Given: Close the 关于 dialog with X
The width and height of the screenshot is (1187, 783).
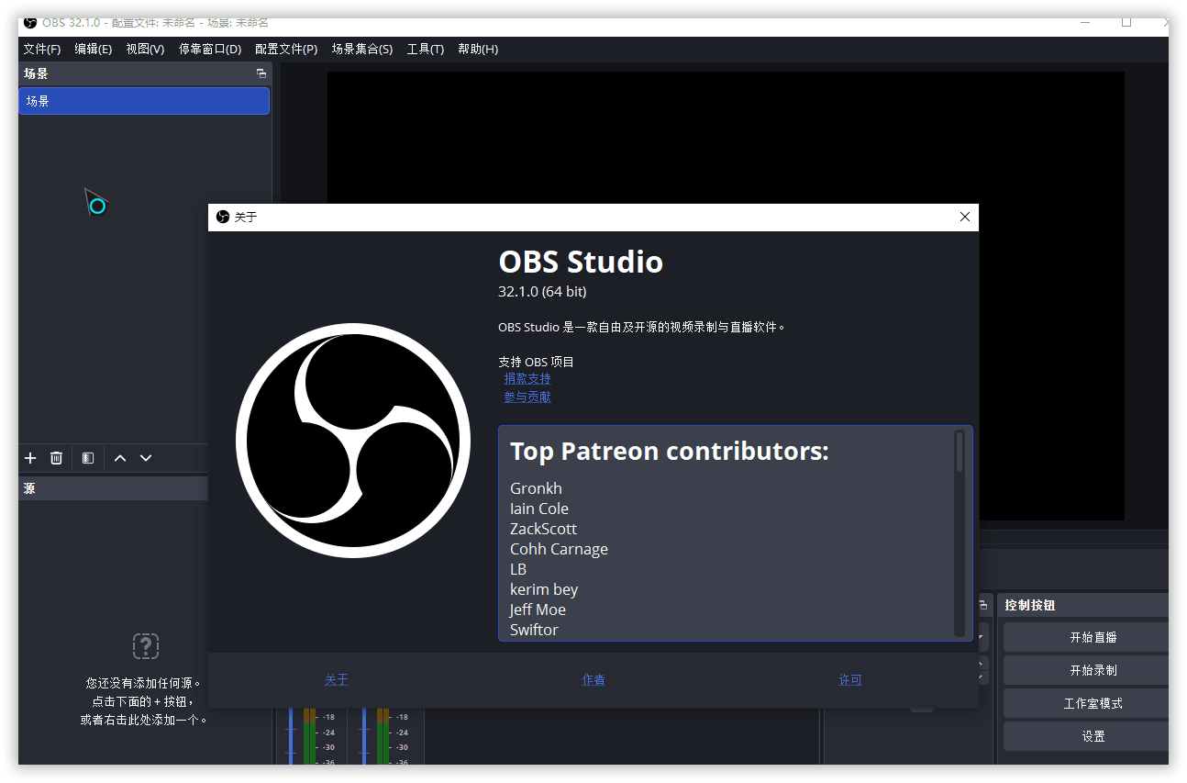Looking at the screenshot, I should pos(964,218).
